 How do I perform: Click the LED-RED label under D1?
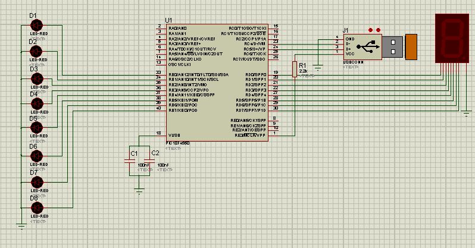point(39,34)
